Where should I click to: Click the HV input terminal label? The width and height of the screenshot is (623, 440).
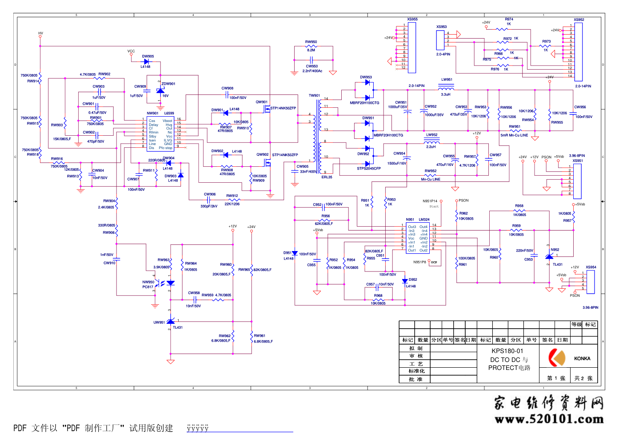tap(40, 33)
